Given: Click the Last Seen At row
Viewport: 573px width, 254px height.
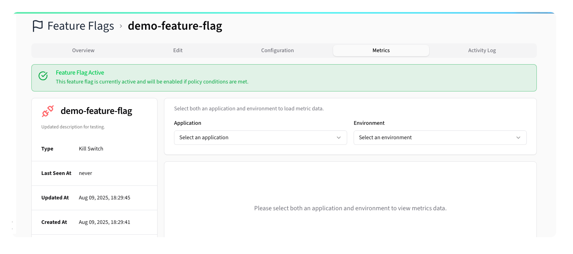Looking at the screenshot, I should coord(56,173).
